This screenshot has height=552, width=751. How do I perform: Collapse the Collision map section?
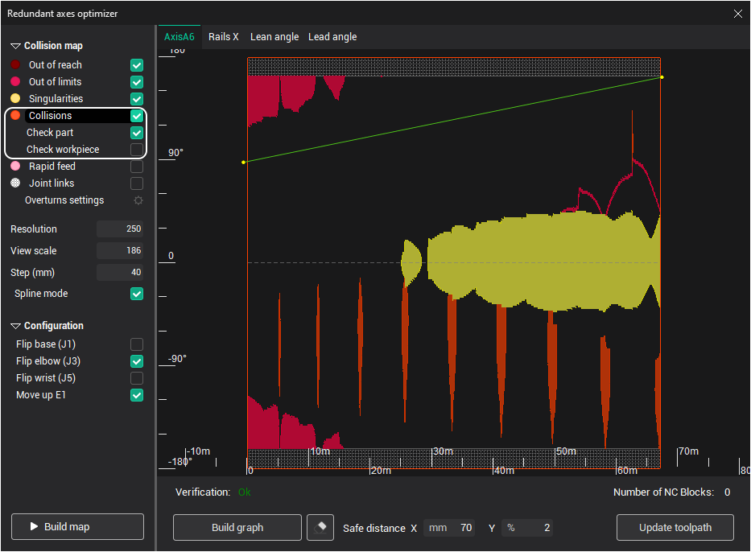click(15, 47)
